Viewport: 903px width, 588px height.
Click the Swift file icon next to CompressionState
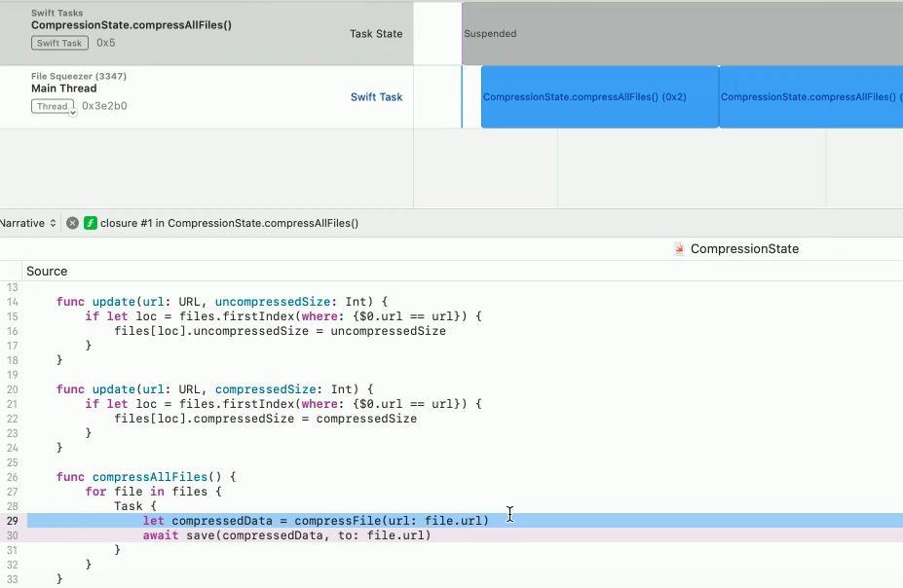coord(679,249)
